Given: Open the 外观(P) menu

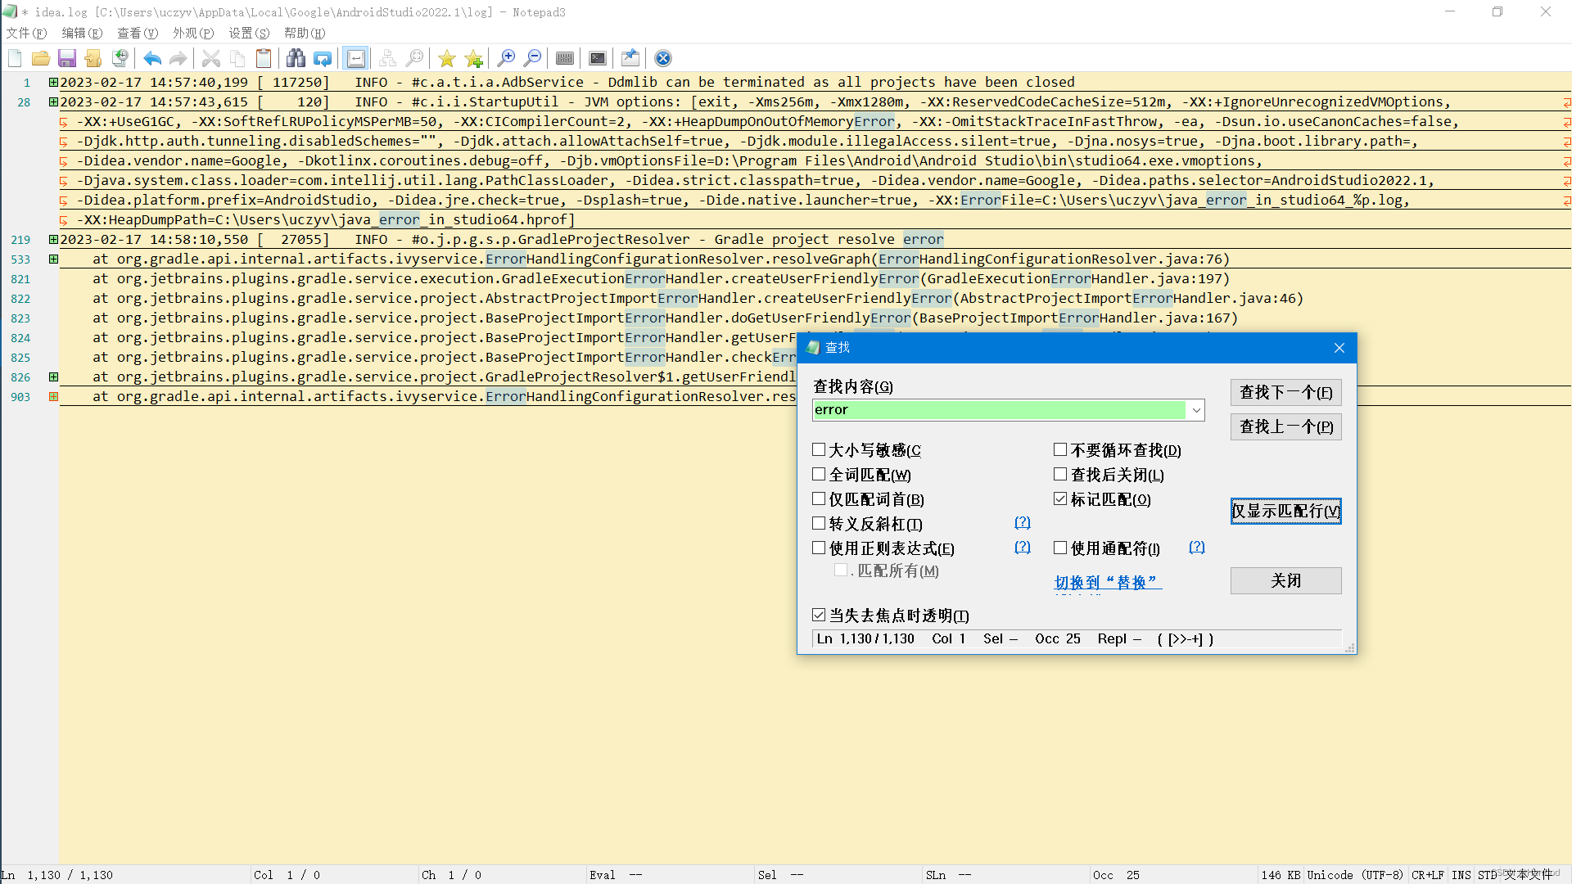Looking at the screenshot, I should click(x=193, y=33).
